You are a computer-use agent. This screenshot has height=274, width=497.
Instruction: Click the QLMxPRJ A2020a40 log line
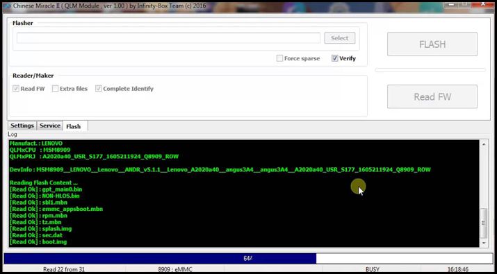(x=94, y=157)
